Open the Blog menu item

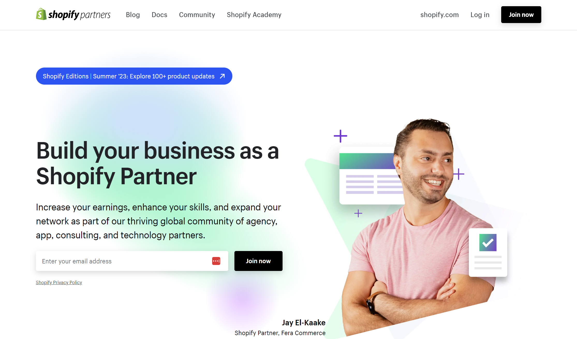pos(133,15)
